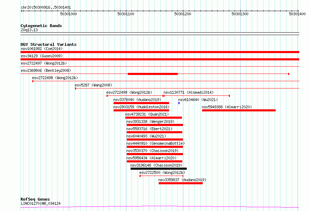Click the nsv6040493 (Wu2021) label
This screenshot has height=211, width=309.
(x=146, y=136)
